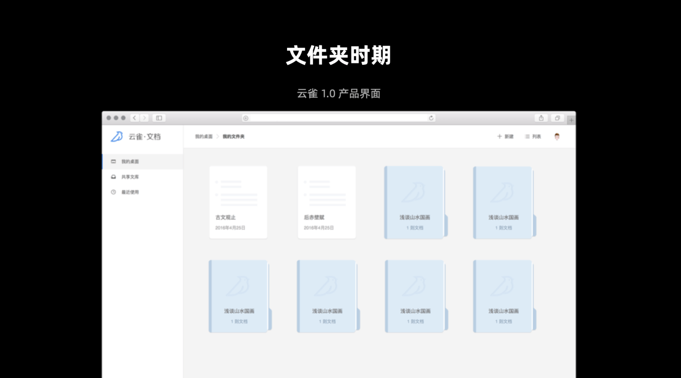
Task: Click the clock icon beside 最近使用
Action: 114,192
